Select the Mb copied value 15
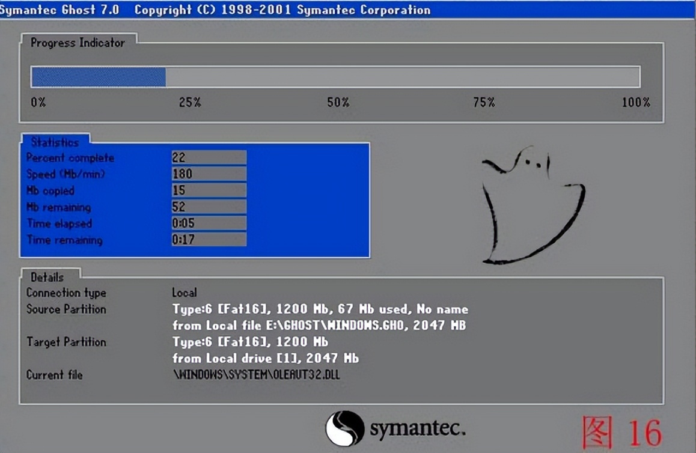 point(209,190)
